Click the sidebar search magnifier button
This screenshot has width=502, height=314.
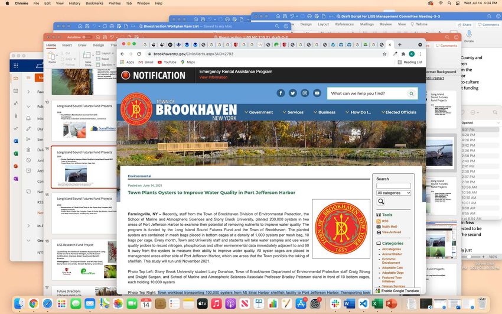[381, 201]
